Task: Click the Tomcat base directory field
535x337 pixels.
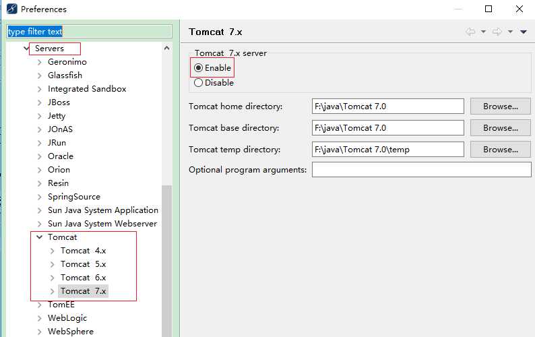Action: tap(388, 127)
